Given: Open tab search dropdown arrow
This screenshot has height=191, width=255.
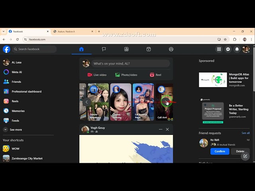Looking at the screenshot, I should (4, 31).
